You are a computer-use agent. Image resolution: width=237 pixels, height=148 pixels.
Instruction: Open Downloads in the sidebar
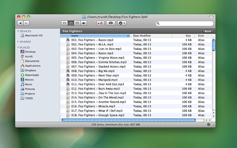(30, 75)
